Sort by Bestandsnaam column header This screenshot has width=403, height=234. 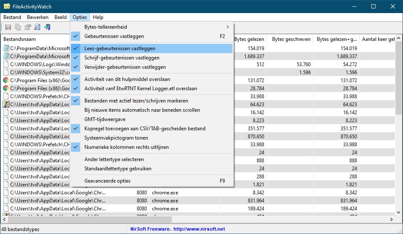tap(36, 39)
